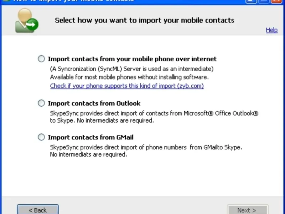Click the 'Import contacts from GMail' label text

click(x=90, y=137)
